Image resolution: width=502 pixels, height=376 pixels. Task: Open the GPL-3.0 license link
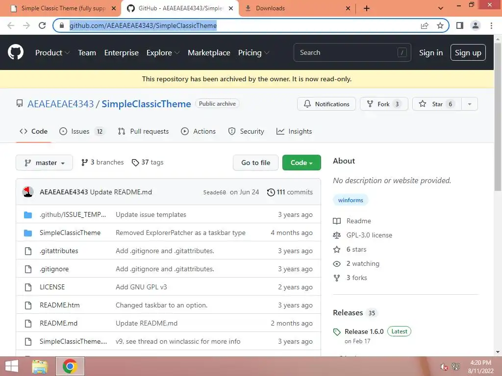tap(369, 235)
